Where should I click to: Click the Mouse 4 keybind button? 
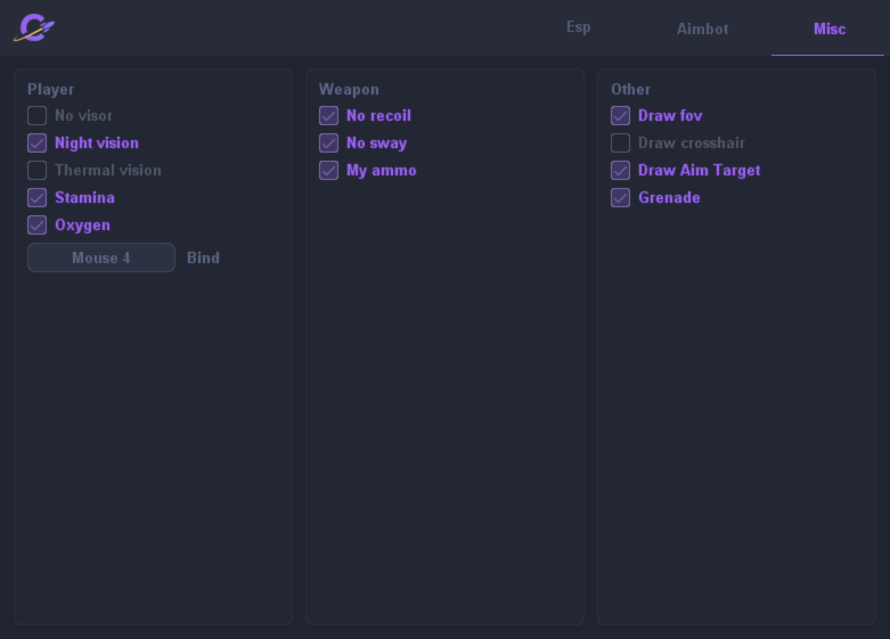[101, 257]
